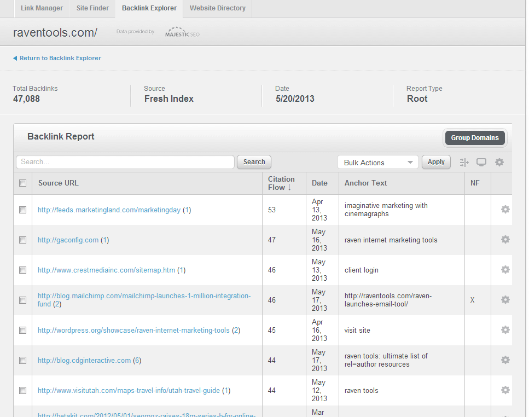This screenshot has height=417, width=529.
Task: Sort the table by Date column
Action: (319, 183)
